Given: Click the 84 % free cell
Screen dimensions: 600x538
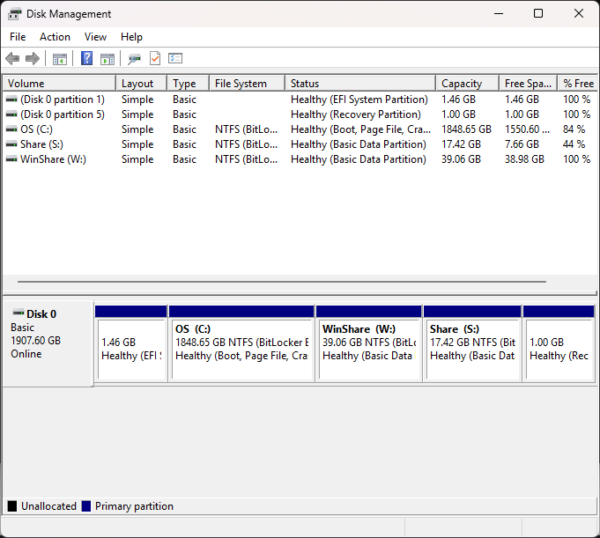Looking at the screenshot, I should (574, 129).
